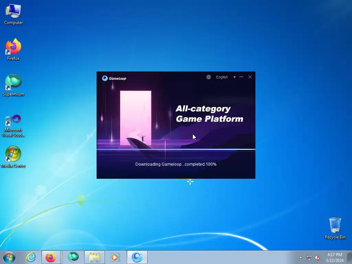Launch Internet Explorer from taskbar
Viewport: 352px width, 264px height.
(31, 257)
